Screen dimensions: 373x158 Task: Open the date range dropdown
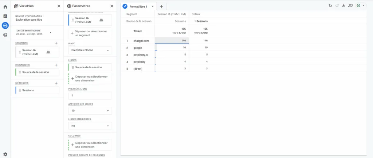pos(50,32)
